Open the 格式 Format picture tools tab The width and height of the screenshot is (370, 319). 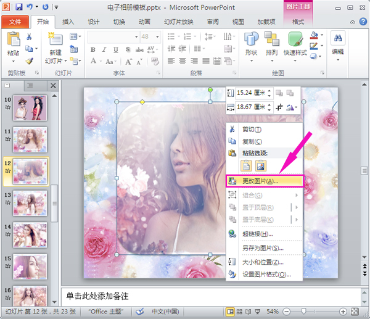[298, 22]
